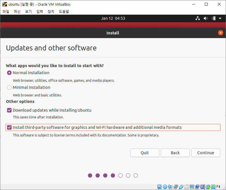The width and height of the screenshot is (226, 190).
Task: Click the virtualization CPU status icon
Action: point(203,187)
